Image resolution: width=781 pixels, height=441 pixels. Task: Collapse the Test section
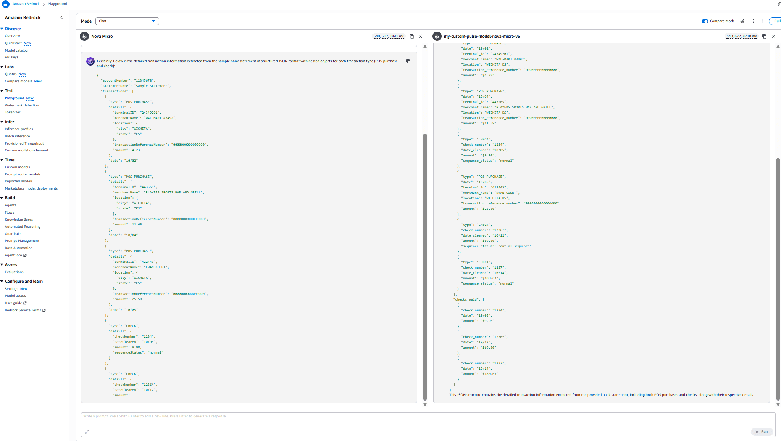[2, 91]
